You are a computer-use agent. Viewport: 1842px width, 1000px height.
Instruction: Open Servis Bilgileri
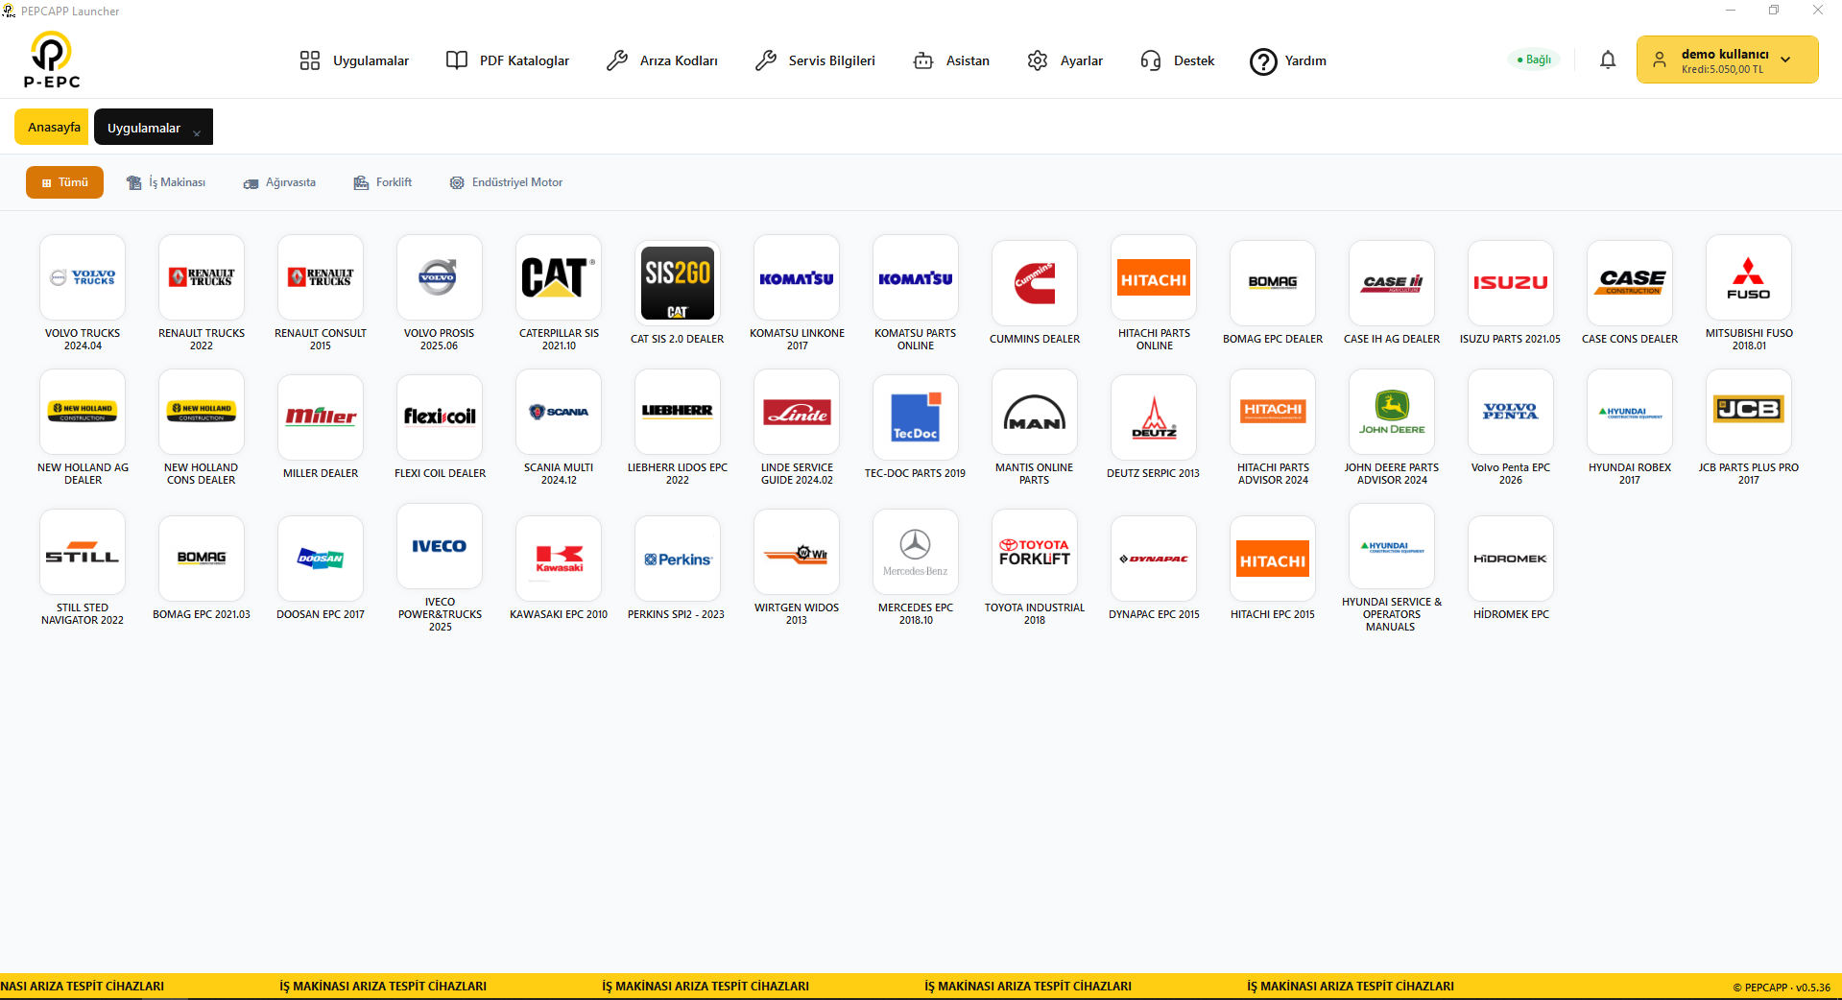click(815, 60)
